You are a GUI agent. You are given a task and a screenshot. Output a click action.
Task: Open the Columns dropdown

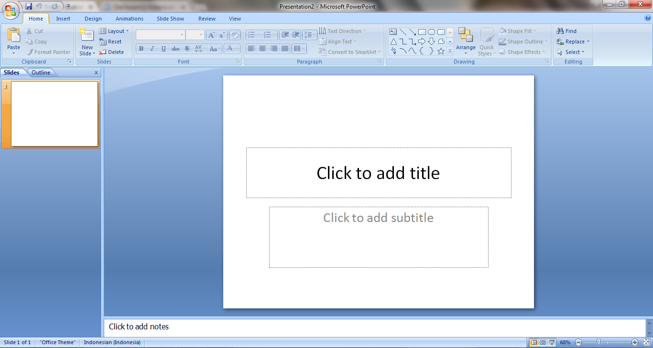click(299, 49)
